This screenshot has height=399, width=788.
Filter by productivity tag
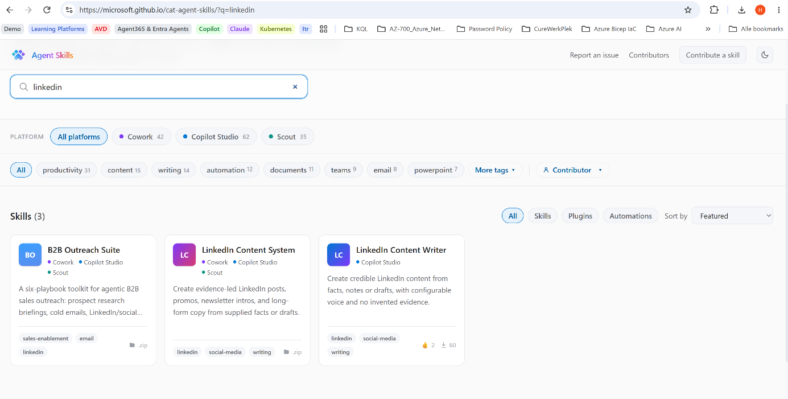coord(66,170)
